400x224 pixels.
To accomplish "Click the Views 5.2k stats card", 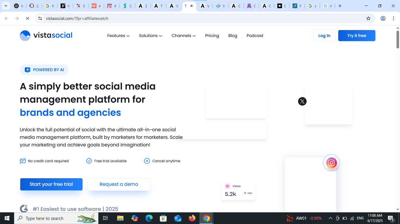I will click(239, 191).
